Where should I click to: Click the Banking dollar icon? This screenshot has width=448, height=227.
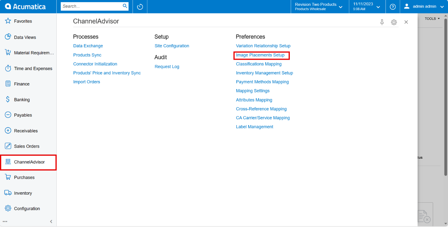pyautogui.click(x=8, y=99)
